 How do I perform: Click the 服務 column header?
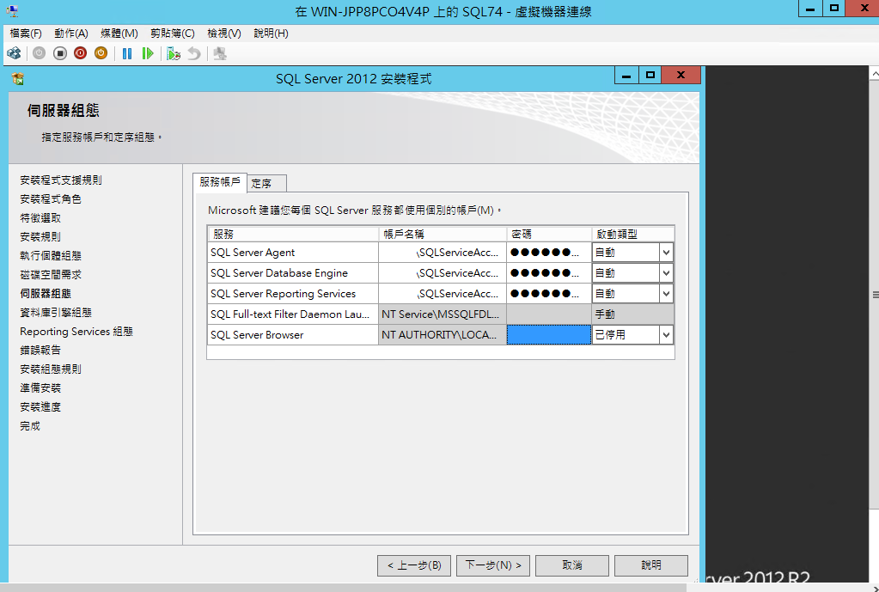[x=293, y=234]
